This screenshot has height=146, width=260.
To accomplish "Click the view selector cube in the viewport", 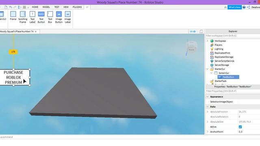I will pyautogui.click(x=191, y=47).
